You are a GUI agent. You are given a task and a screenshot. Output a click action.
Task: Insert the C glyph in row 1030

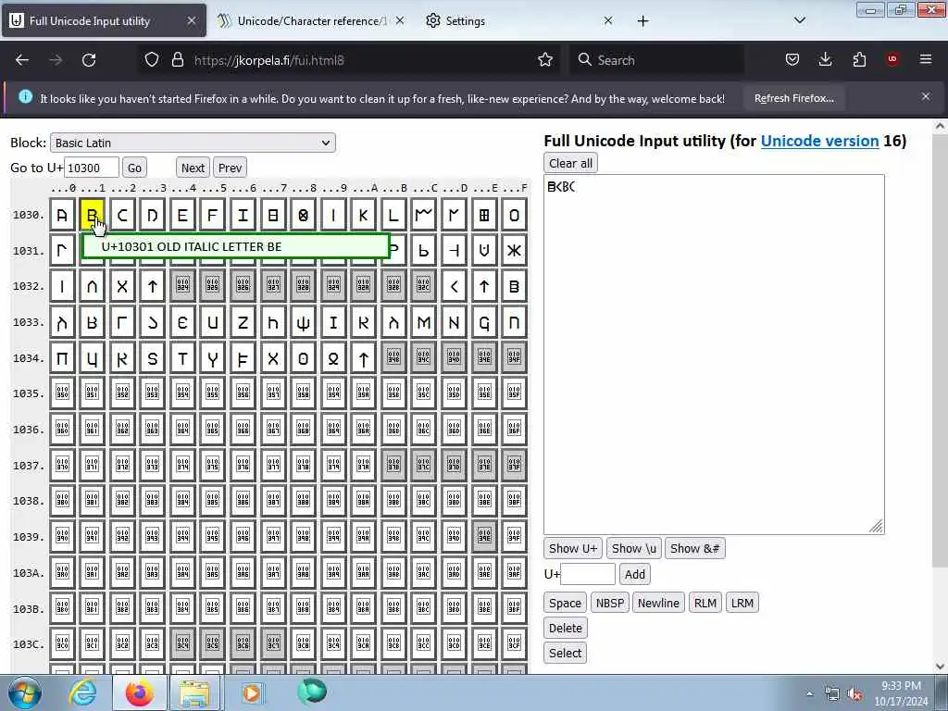click(122, 215)
